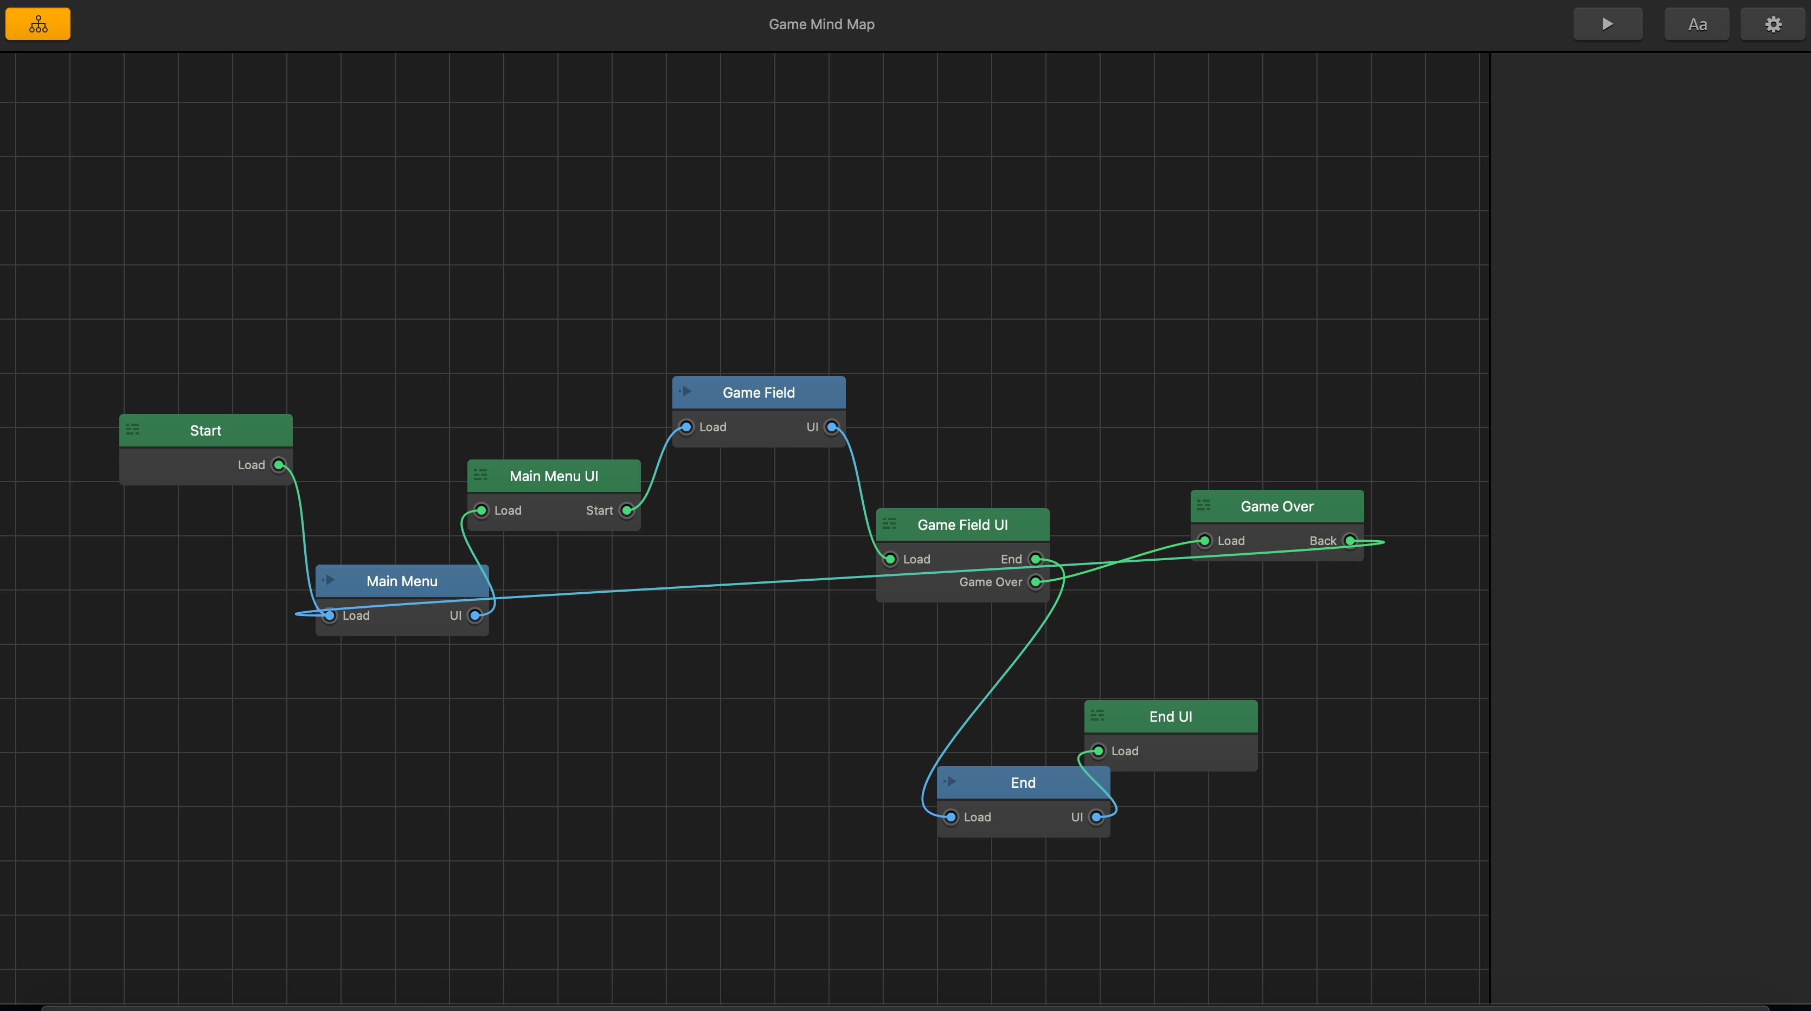Viewport: 1811px width, 1011px height.
Task: Click the list icon on End UI node
Action: [1097, 715]
